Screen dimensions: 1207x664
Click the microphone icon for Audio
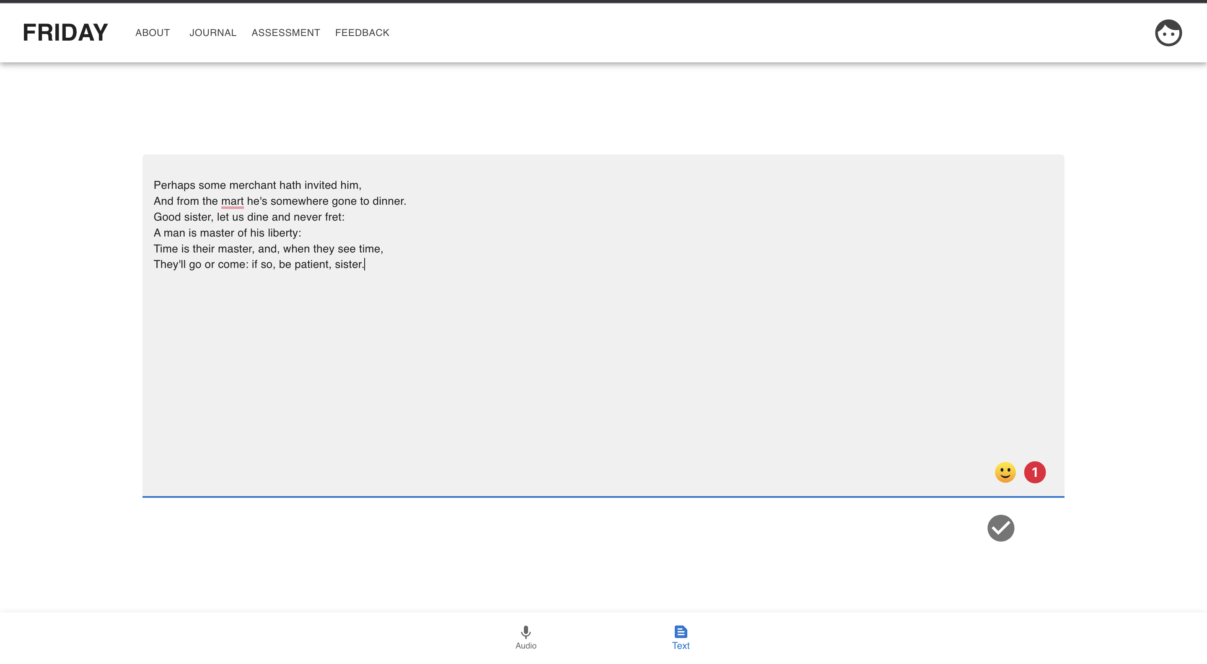click(x=526, y=632)
